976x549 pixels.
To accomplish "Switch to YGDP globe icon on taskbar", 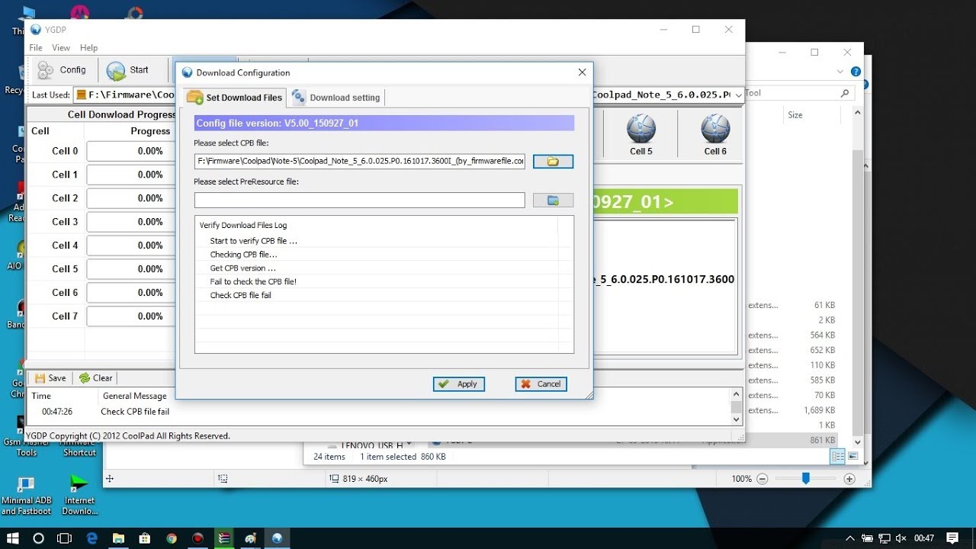I will click(277, 538).
